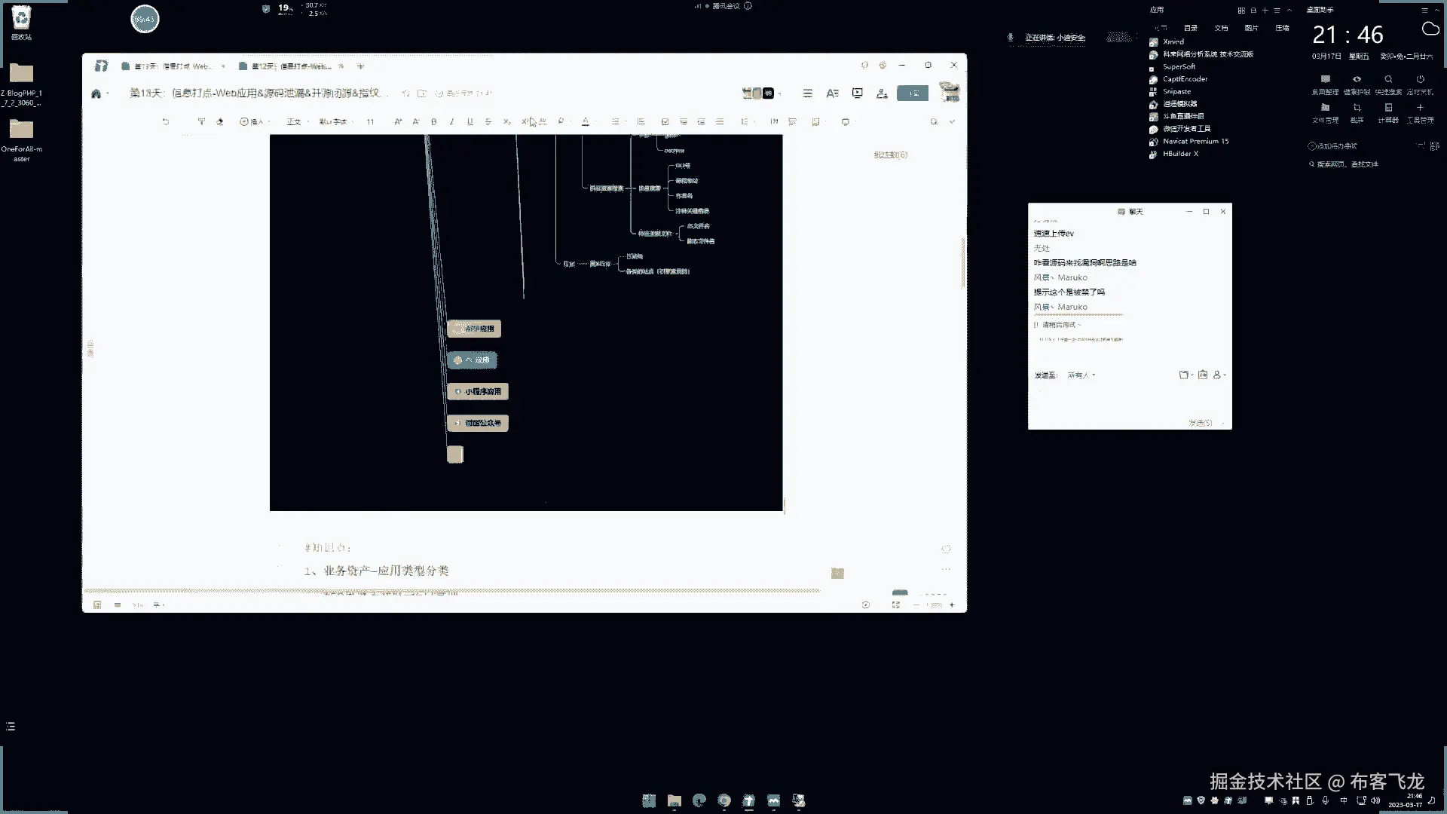1447x814 pixels.
Task: Click the search icon in document toolbar
Action: point(934,121)
